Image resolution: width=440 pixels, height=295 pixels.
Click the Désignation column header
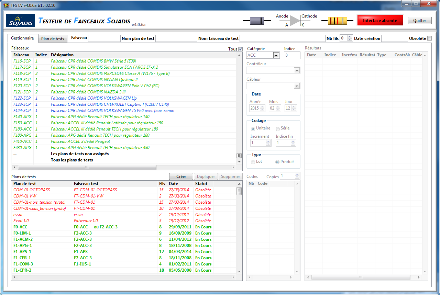[62, 55]
